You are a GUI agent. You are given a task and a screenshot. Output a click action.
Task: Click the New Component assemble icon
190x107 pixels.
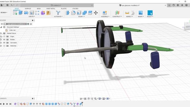pyautogui.click(x=105, y=13)
